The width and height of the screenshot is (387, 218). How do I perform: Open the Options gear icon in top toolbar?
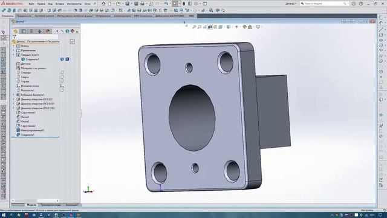pos(196,4)
